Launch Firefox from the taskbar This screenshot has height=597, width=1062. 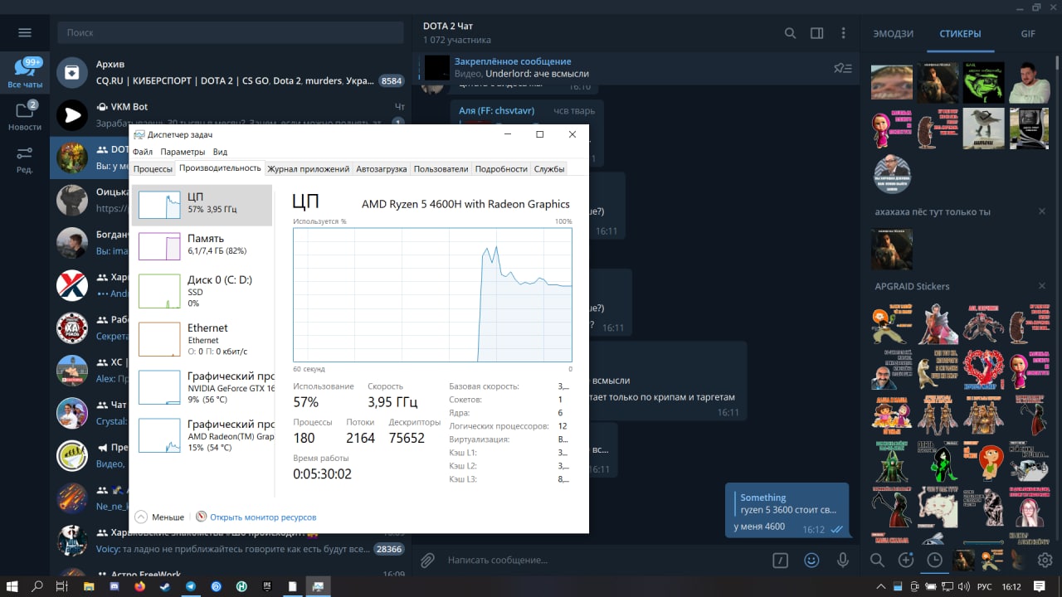click(x=139, y=586)
